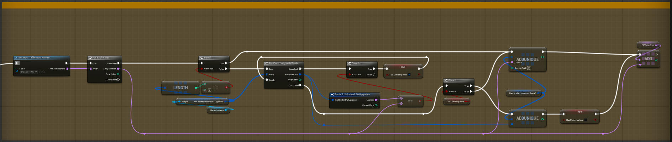
Task: Check Has Matching Item checkbox in lower SET node
Action: tap(586, 120)
